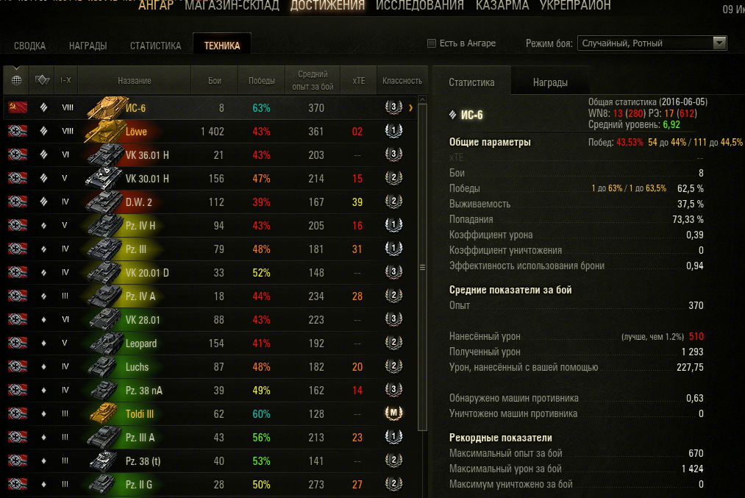Expand the ИС-6 row arrow
745x498 pixels.
pyautogui.click(x=410, y=108)
